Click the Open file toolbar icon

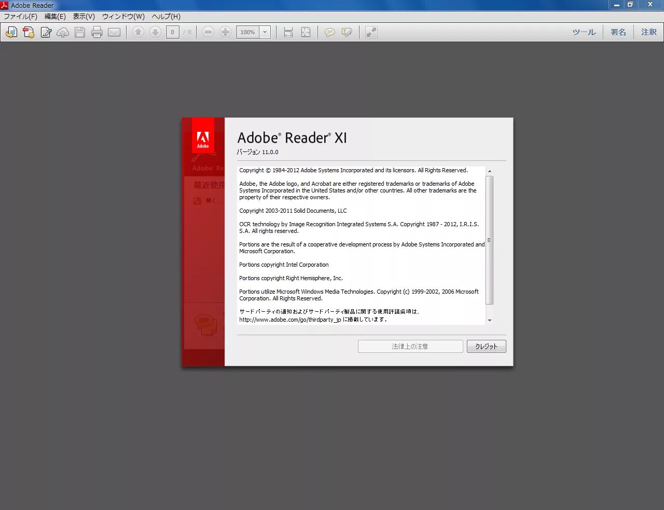pyautogui.click(x=11, y=32)
